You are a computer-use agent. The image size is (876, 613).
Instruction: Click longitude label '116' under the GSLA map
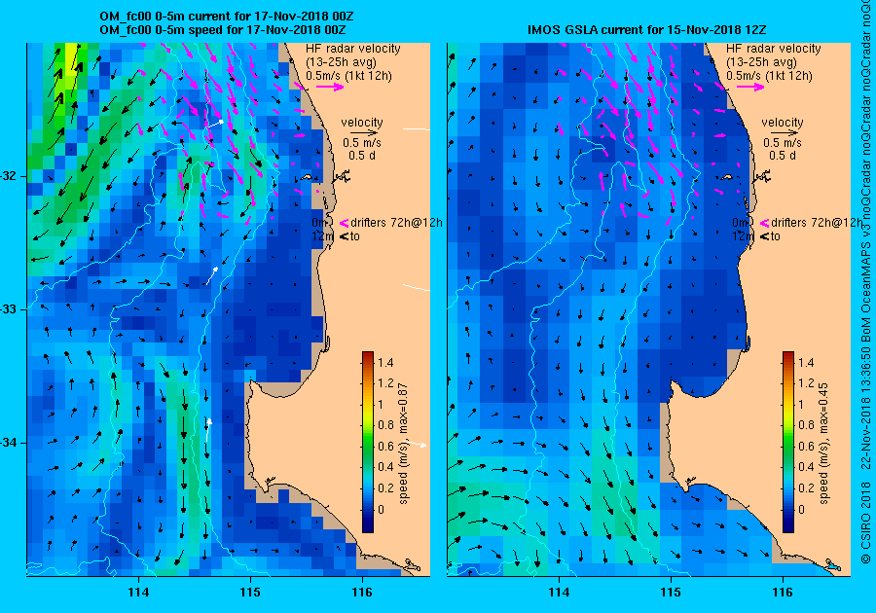[783, 592]
